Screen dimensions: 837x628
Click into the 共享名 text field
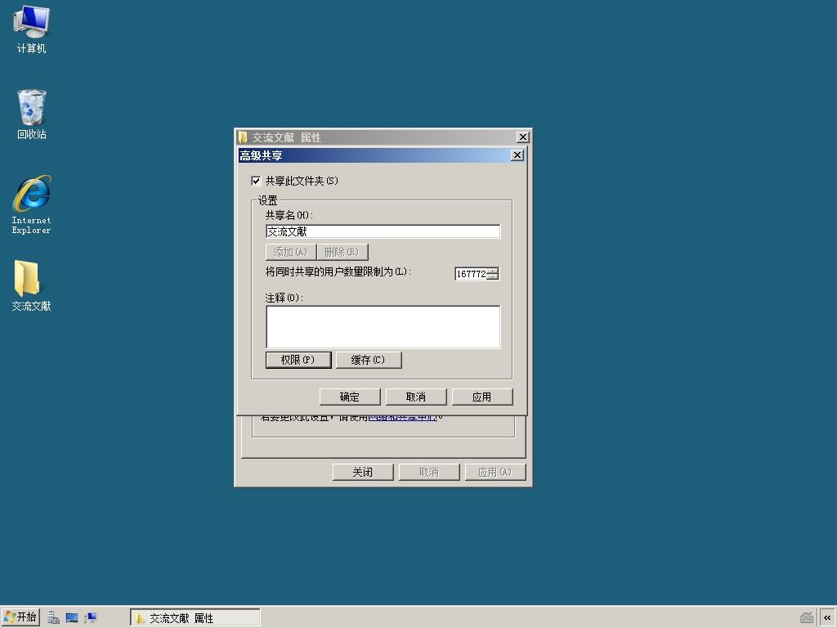383,231
